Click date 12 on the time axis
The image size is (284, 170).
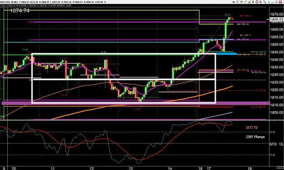point(92,168)
